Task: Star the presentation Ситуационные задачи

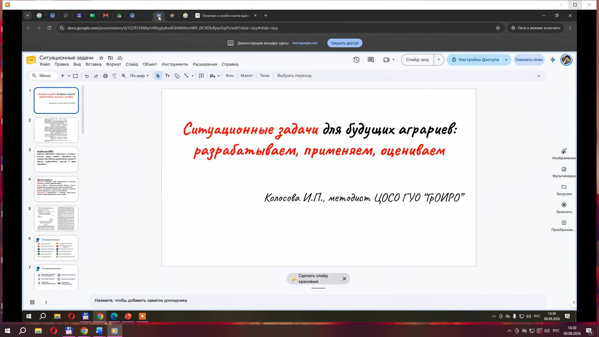Action: point(101,58)
